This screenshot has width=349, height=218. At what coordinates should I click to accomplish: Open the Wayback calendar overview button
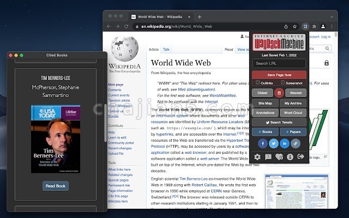[x=279, y=93]
